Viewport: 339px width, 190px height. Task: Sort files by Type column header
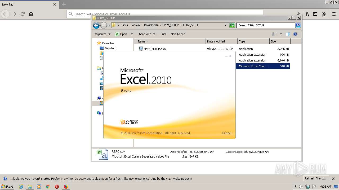click(253, 41)
